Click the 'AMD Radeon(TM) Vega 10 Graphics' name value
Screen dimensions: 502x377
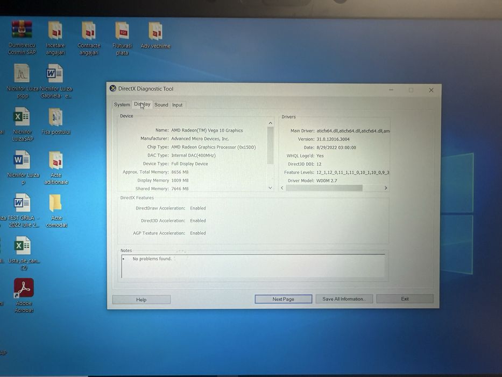(x=207, y=130)
